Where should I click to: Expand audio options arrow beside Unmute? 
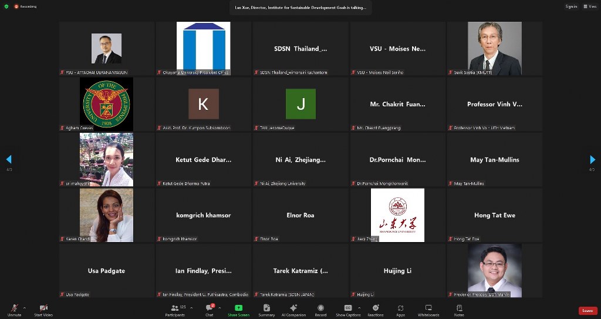[x=24, y=308]
